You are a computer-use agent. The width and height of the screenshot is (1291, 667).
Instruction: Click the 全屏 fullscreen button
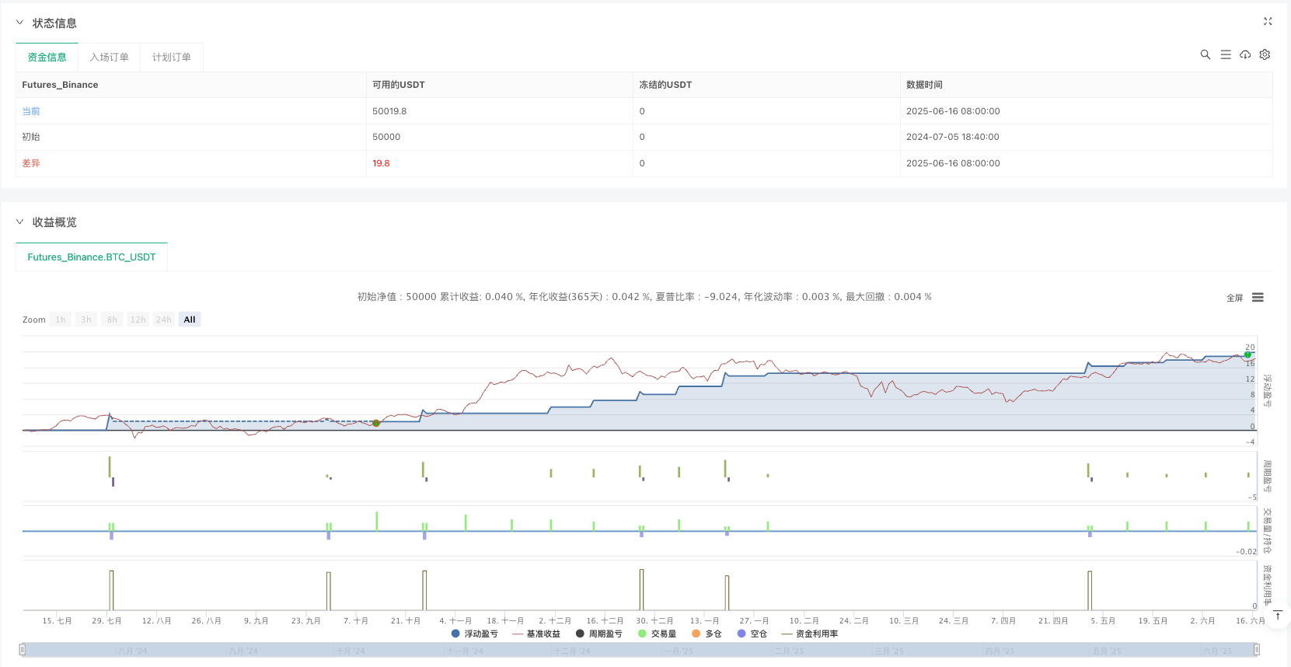point(1234,298)
